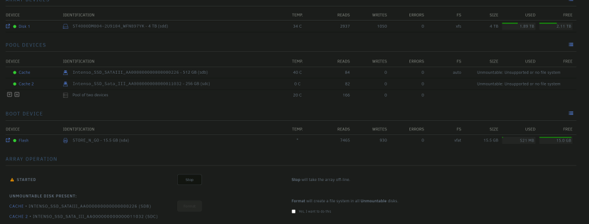Click the STARTED status text

click(x=27, y=180)
